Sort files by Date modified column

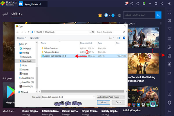point(86,43)
